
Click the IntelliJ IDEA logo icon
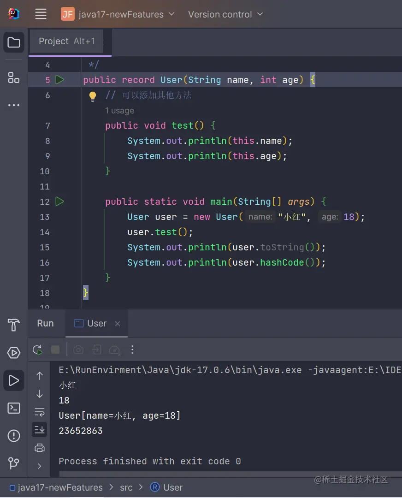(14, 14)
